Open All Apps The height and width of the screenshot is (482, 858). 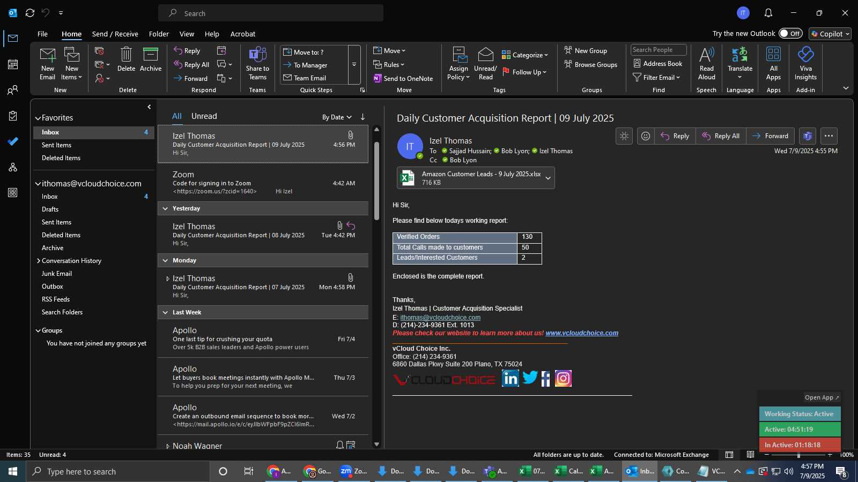click(773, 64)
